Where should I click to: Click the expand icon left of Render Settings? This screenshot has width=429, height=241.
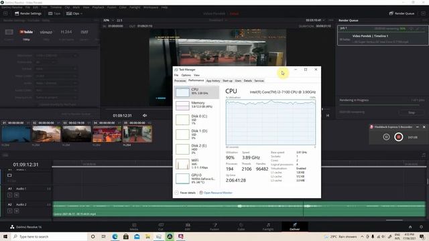[5, 13]
